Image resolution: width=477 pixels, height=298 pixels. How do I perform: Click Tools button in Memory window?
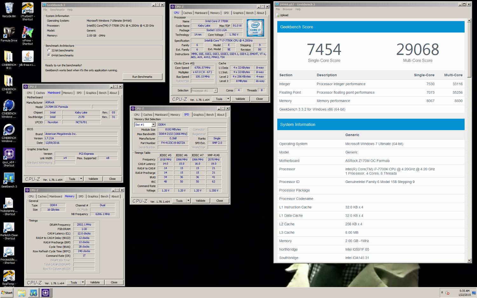pos(74,282)
